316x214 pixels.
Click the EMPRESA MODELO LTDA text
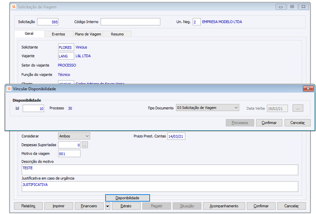[222, 22]
